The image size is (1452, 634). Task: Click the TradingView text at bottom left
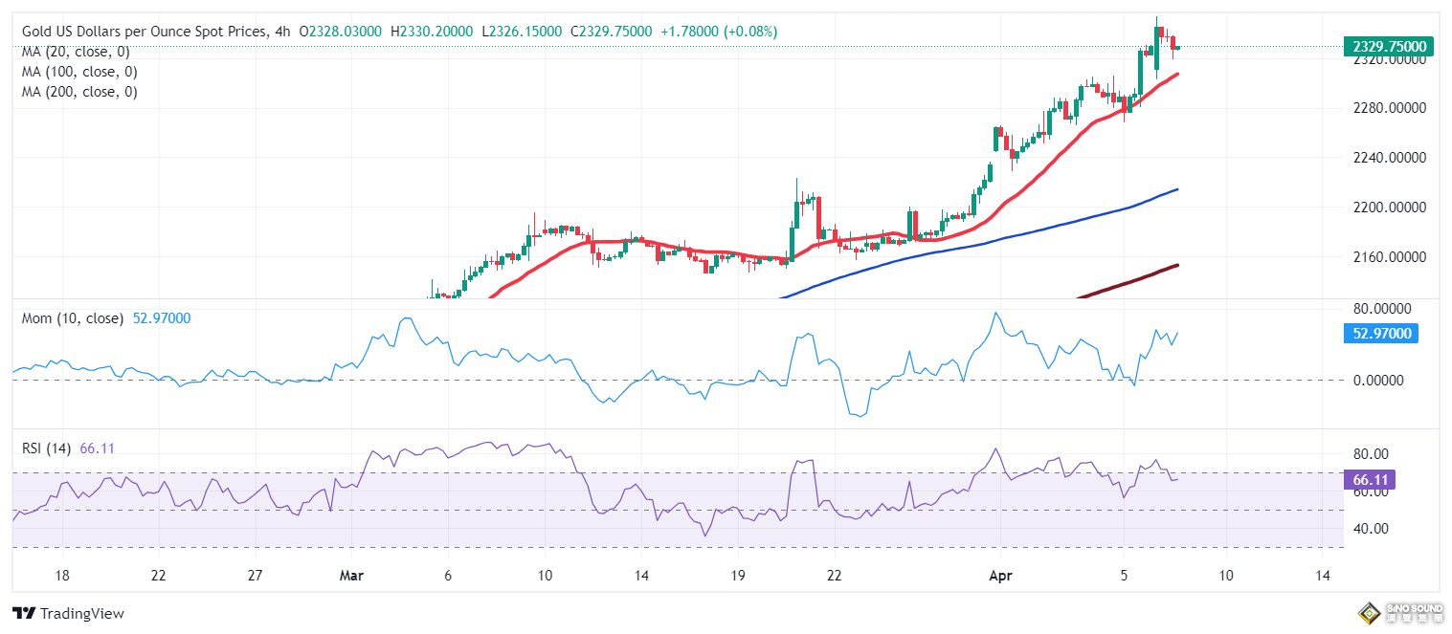(x=82, y=614)
